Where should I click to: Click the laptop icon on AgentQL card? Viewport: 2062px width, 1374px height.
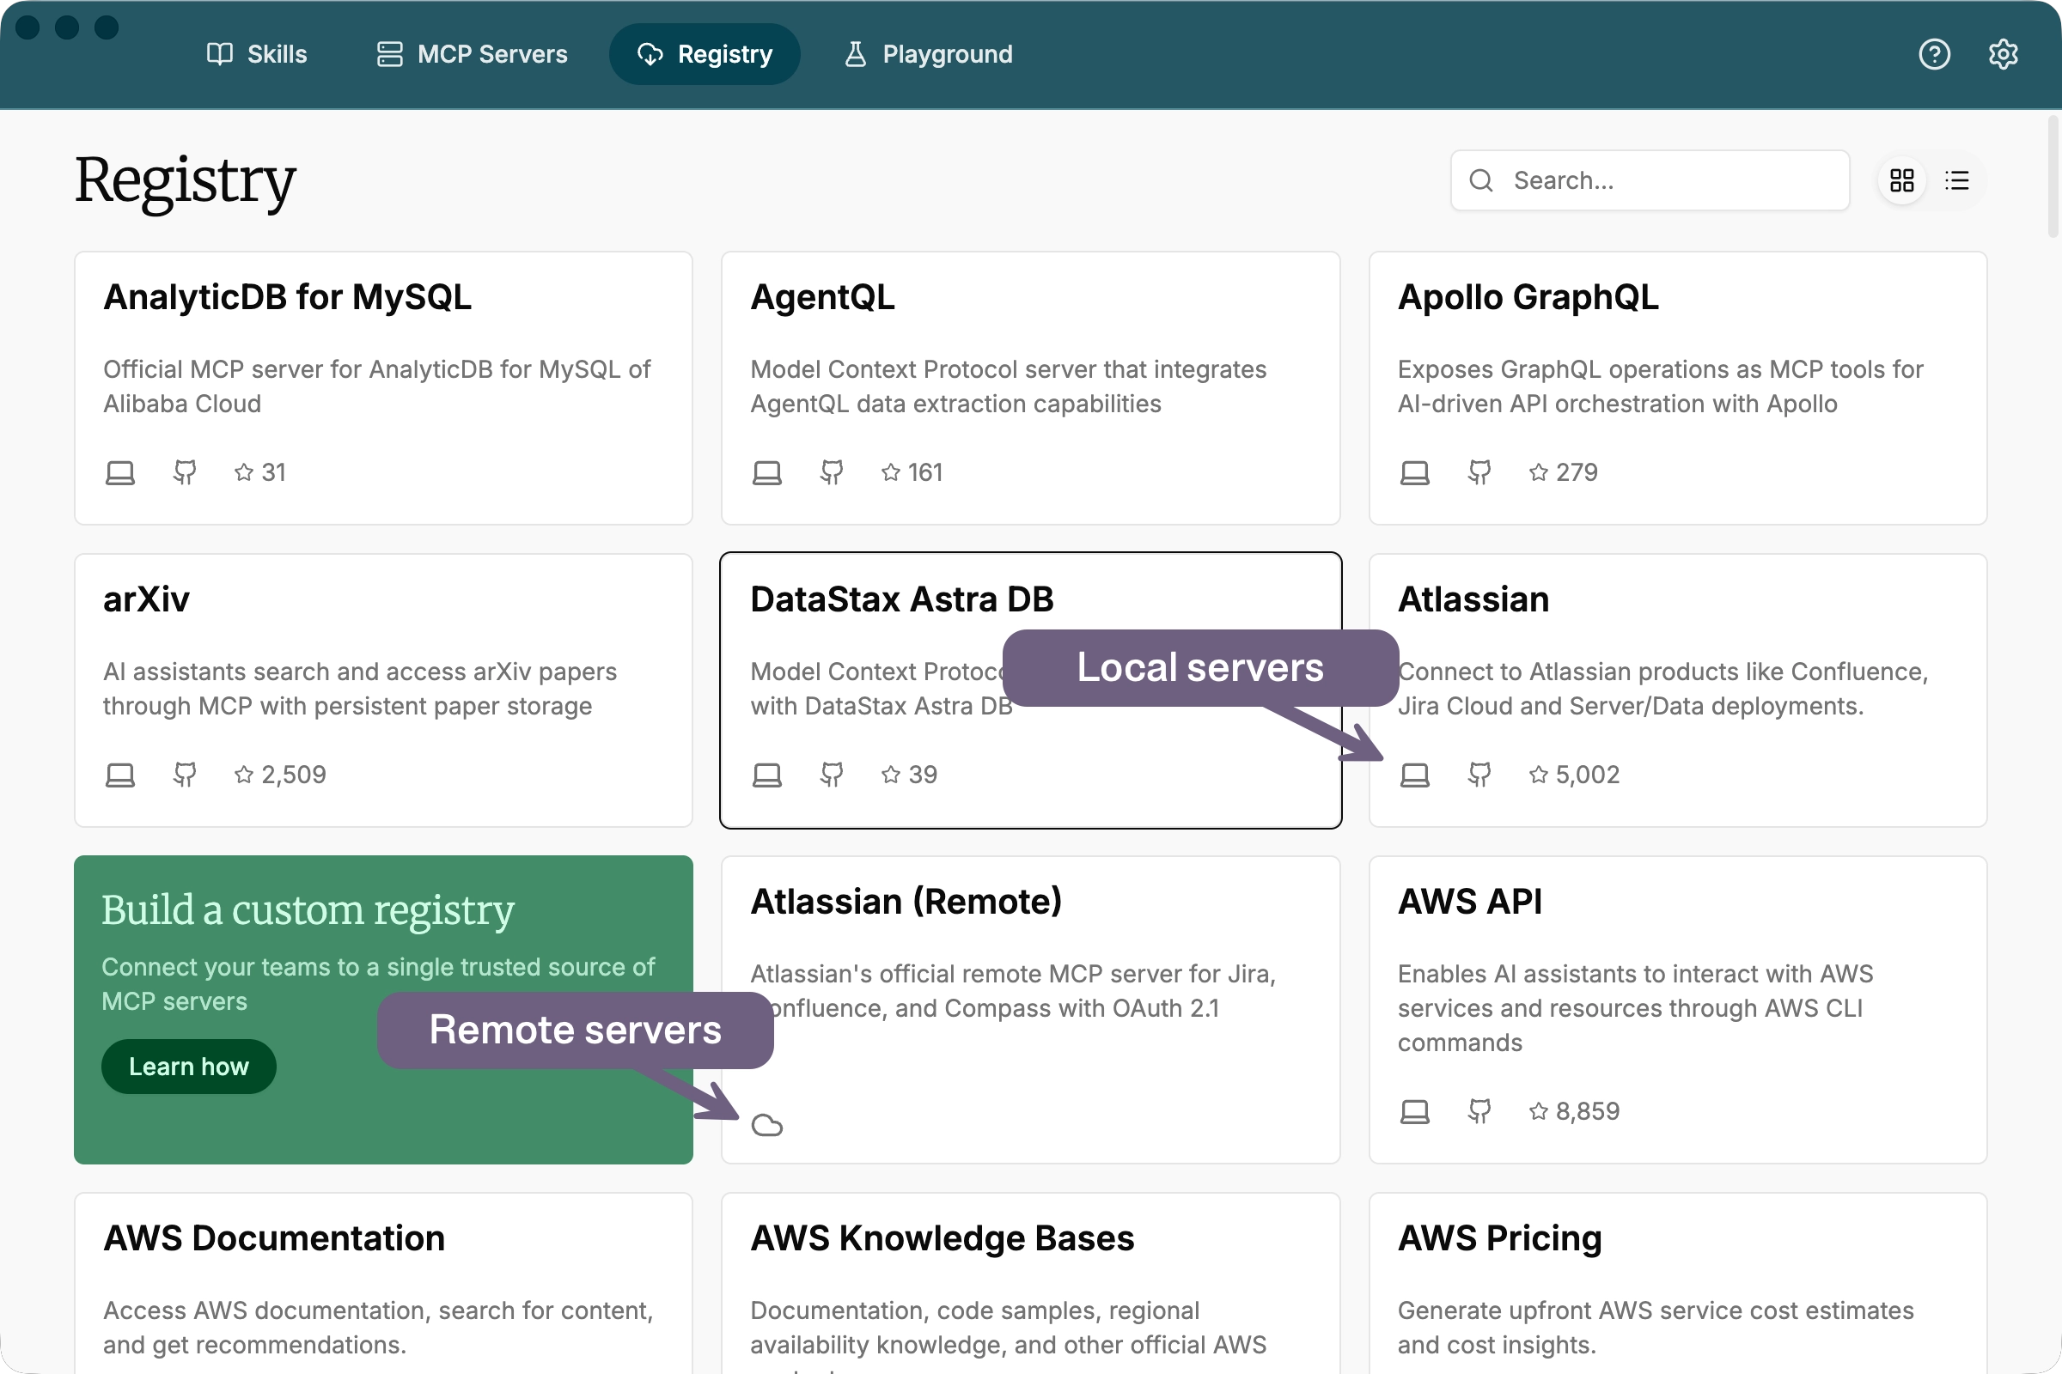[767, 473]
